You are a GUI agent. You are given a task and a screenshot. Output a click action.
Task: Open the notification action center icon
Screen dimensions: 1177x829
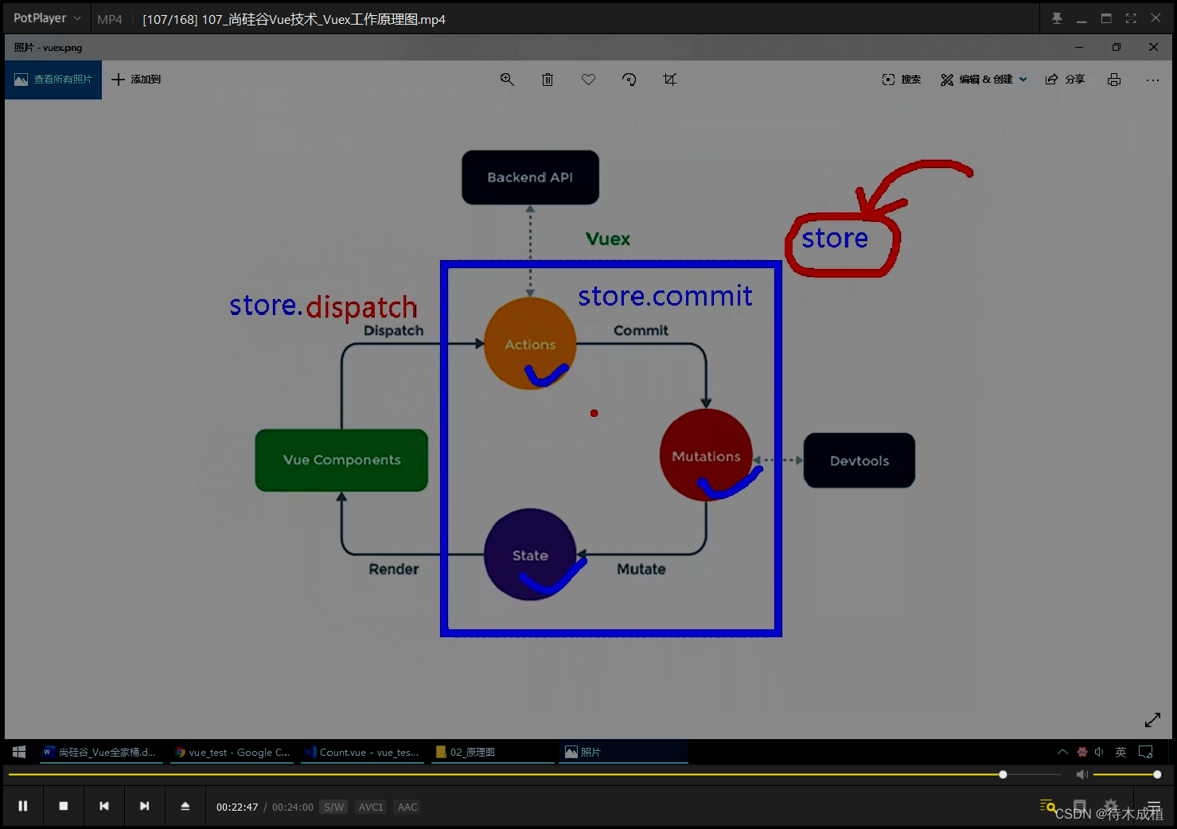tap(1146, 752)
